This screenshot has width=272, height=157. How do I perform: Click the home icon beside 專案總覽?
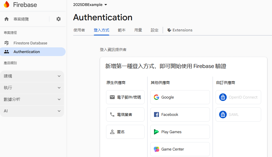(7, 19)
